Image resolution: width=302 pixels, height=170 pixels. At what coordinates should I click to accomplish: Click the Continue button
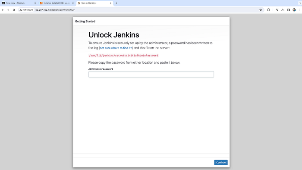pos(221,163)
